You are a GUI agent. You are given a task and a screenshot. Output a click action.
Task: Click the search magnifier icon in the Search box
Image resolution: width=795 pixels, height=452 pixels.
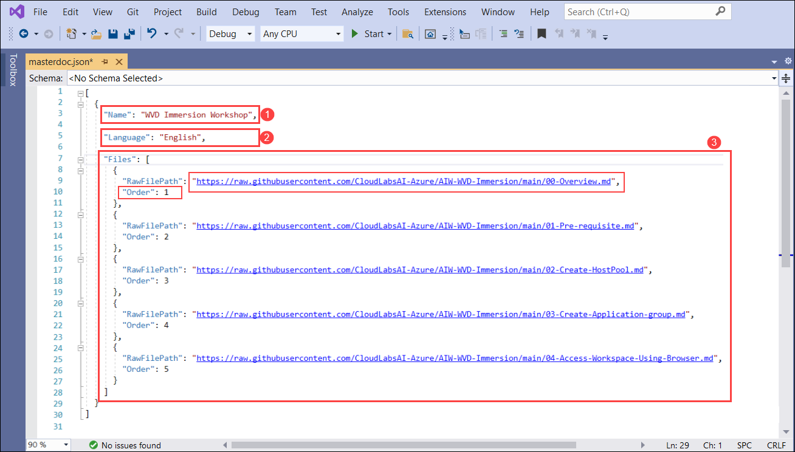pos(720,11)
